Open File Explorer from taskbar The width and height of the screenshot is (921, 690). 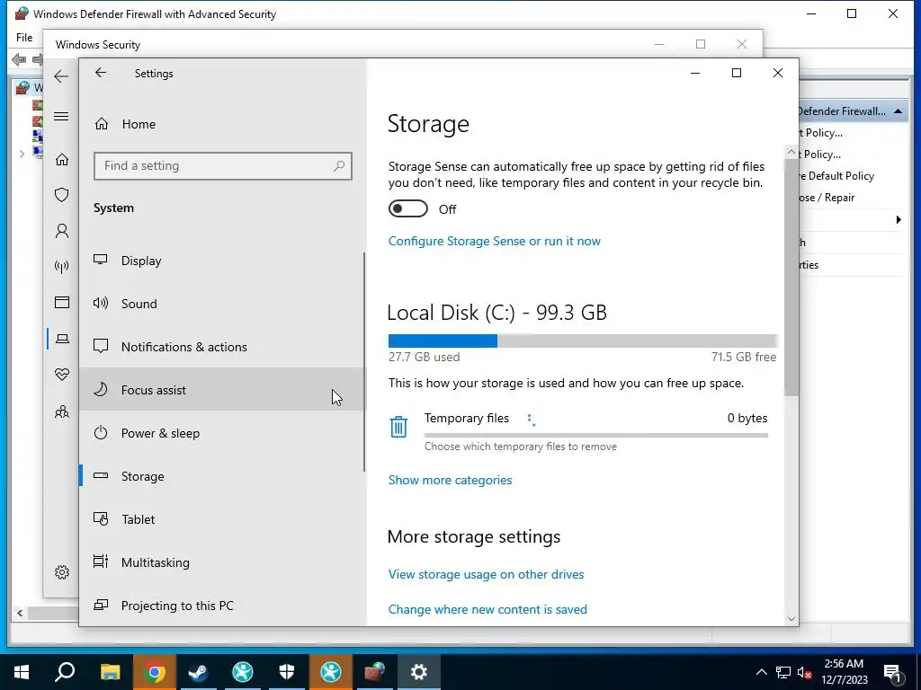[x=110, y=671]
